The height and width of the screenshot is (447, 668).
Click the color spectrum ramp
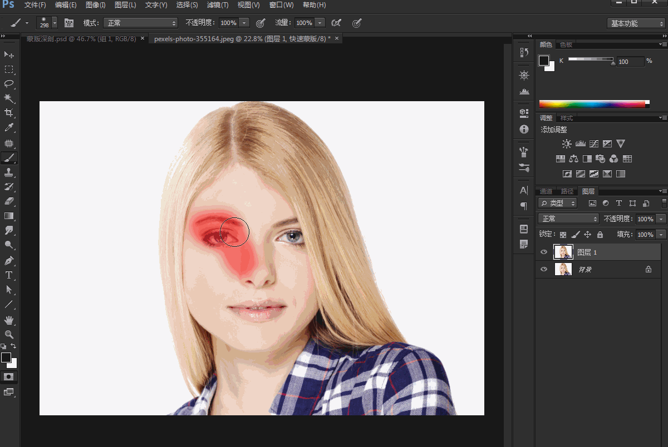tap(593, 104)
